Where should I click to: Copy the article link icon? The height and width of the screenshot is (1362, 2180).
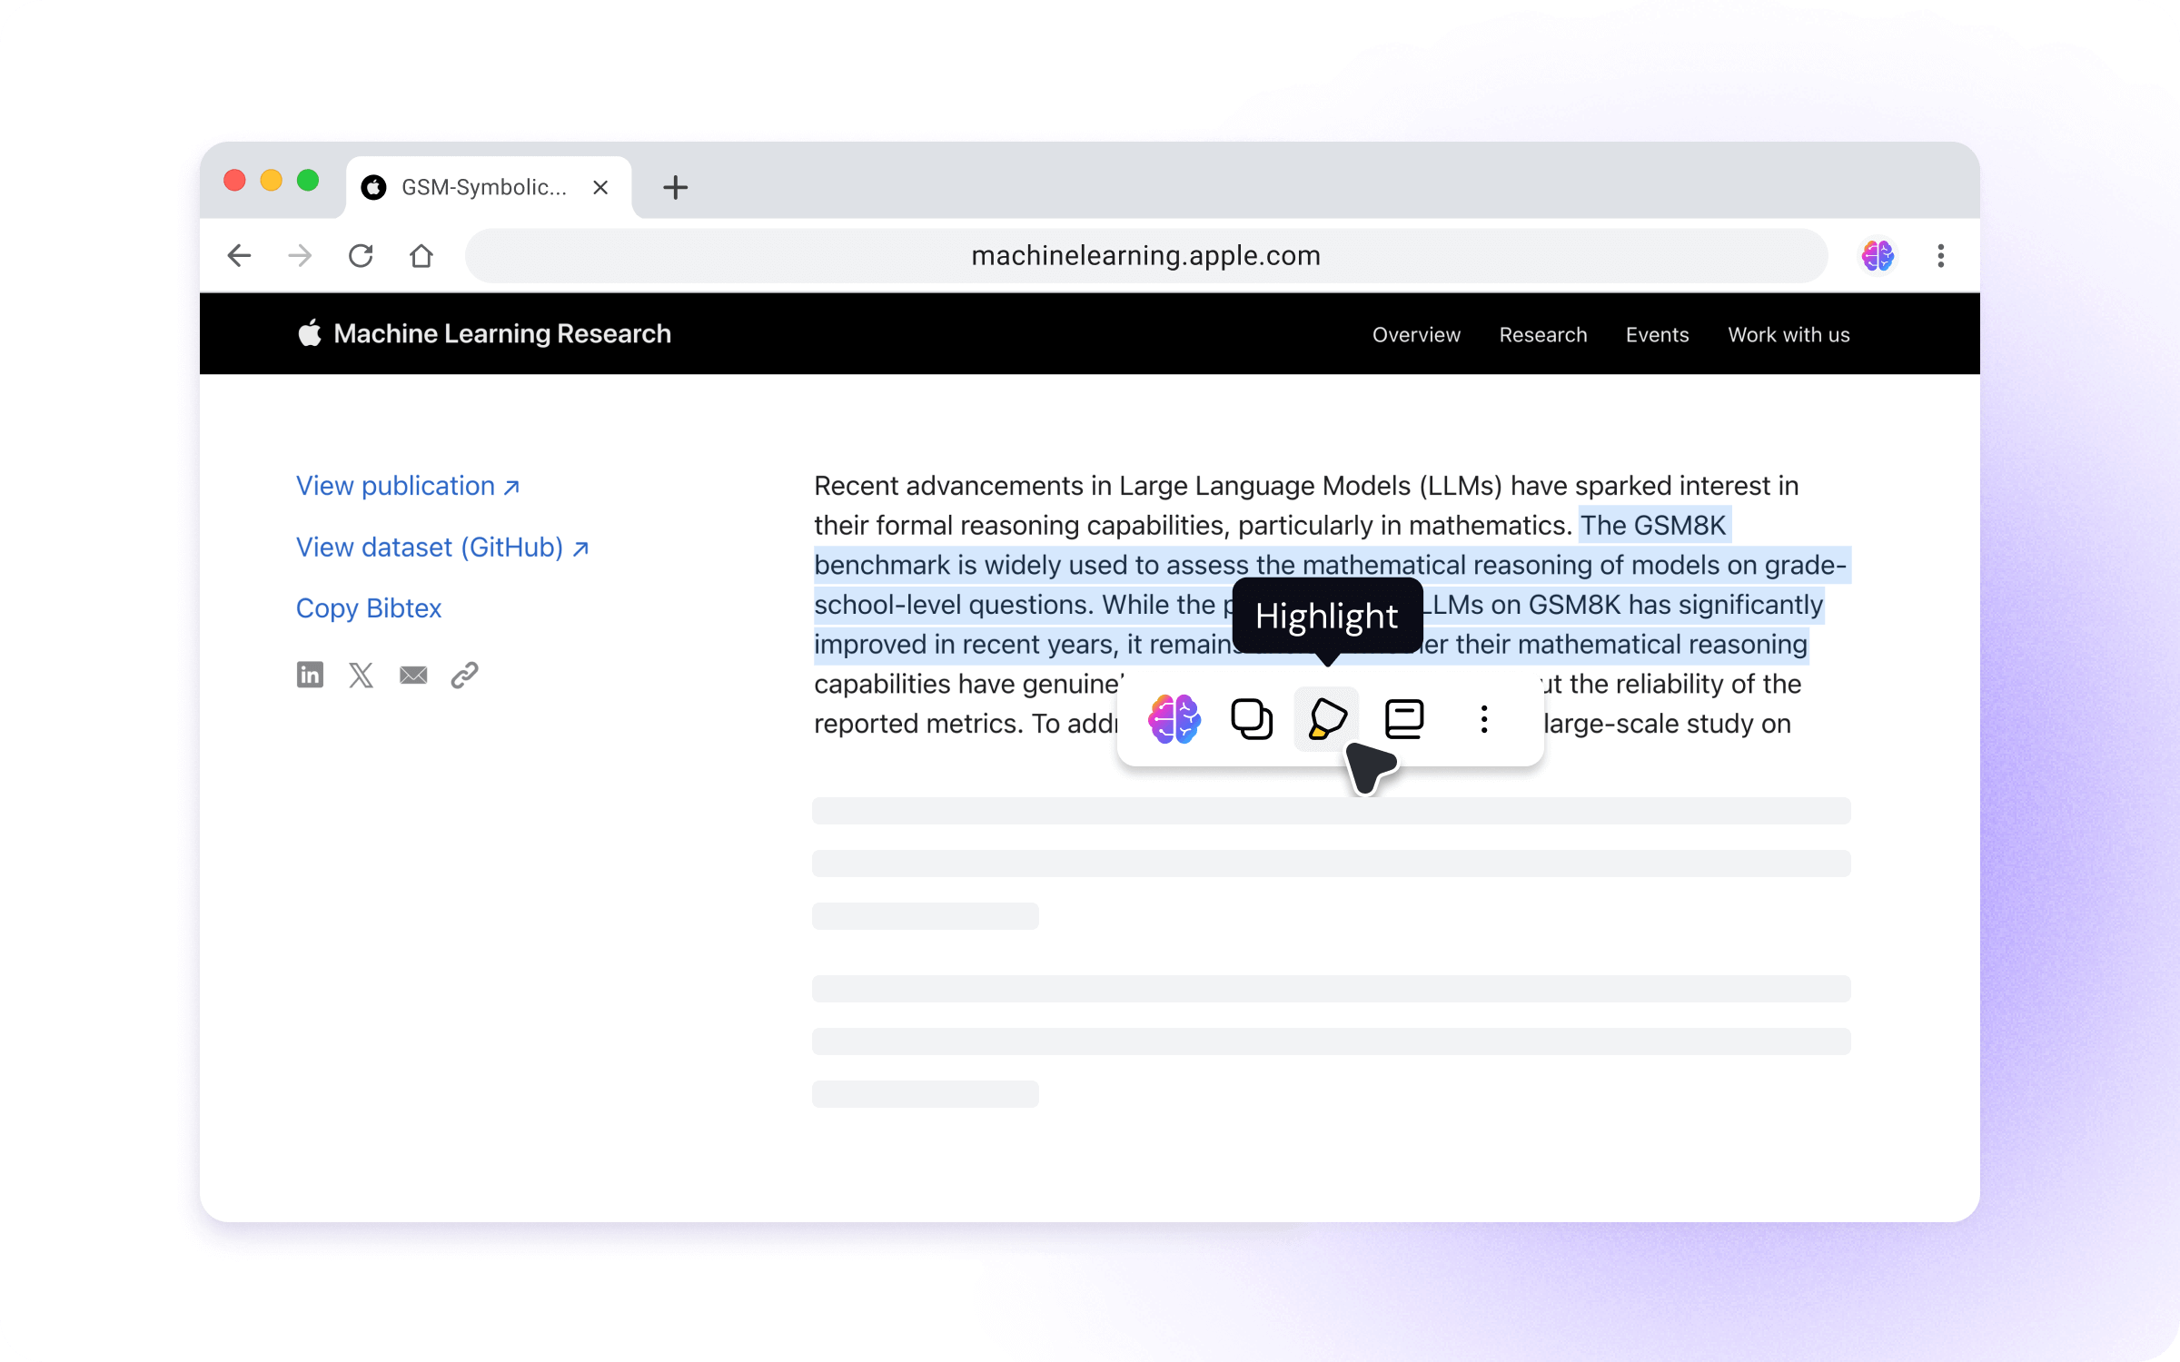465,675
